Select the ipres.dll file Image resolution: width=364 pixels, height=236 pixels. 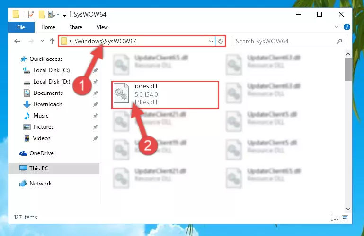click(x=165, y=94)
